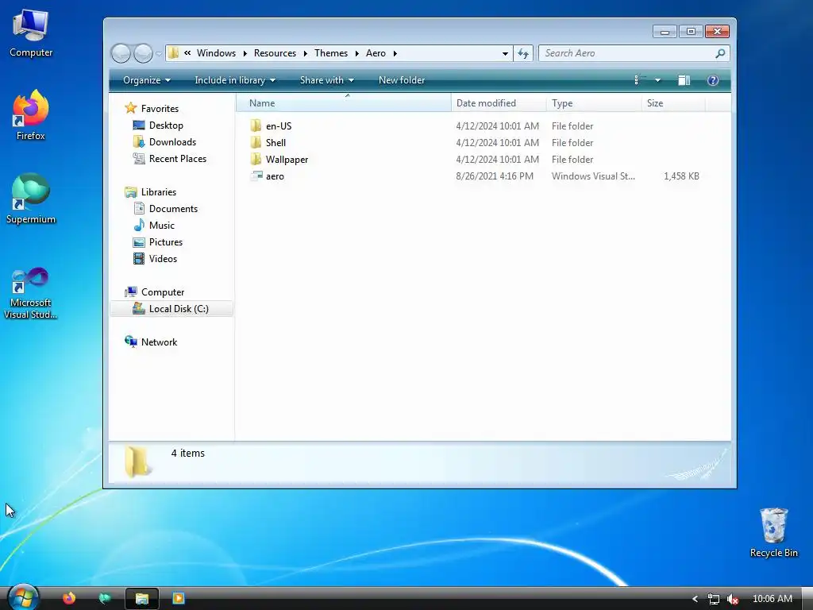Open Firefox from the taskbar
This screenshot has height=610, width=813.
69,599
